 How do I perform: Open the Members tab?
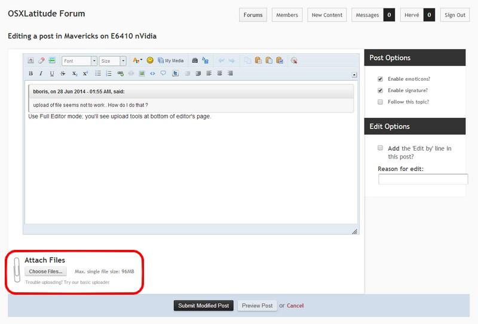click(287, 15)
